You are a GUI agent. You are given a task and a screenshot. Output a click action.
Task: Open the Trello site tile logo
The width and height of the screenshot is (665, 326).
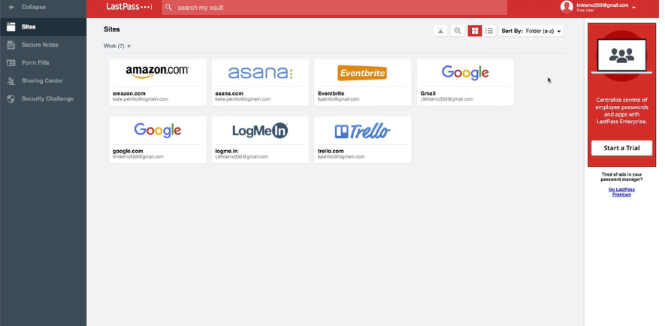click(x=362, y=131)
